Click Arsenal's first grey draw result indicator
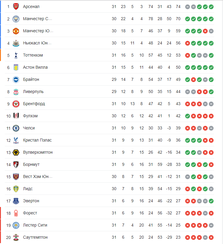 [187, 7]
